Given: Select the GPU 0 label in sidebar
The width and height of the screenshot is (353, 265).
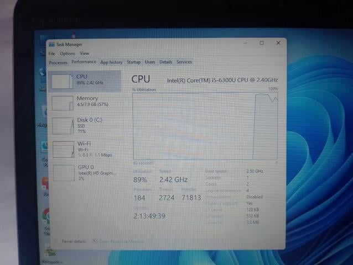Looking at the screenshot, I should coord(86,167).
